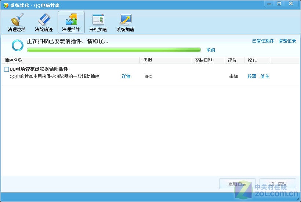
Task: Click the spinning scan status circle icon
Action: tap(18, 45)
